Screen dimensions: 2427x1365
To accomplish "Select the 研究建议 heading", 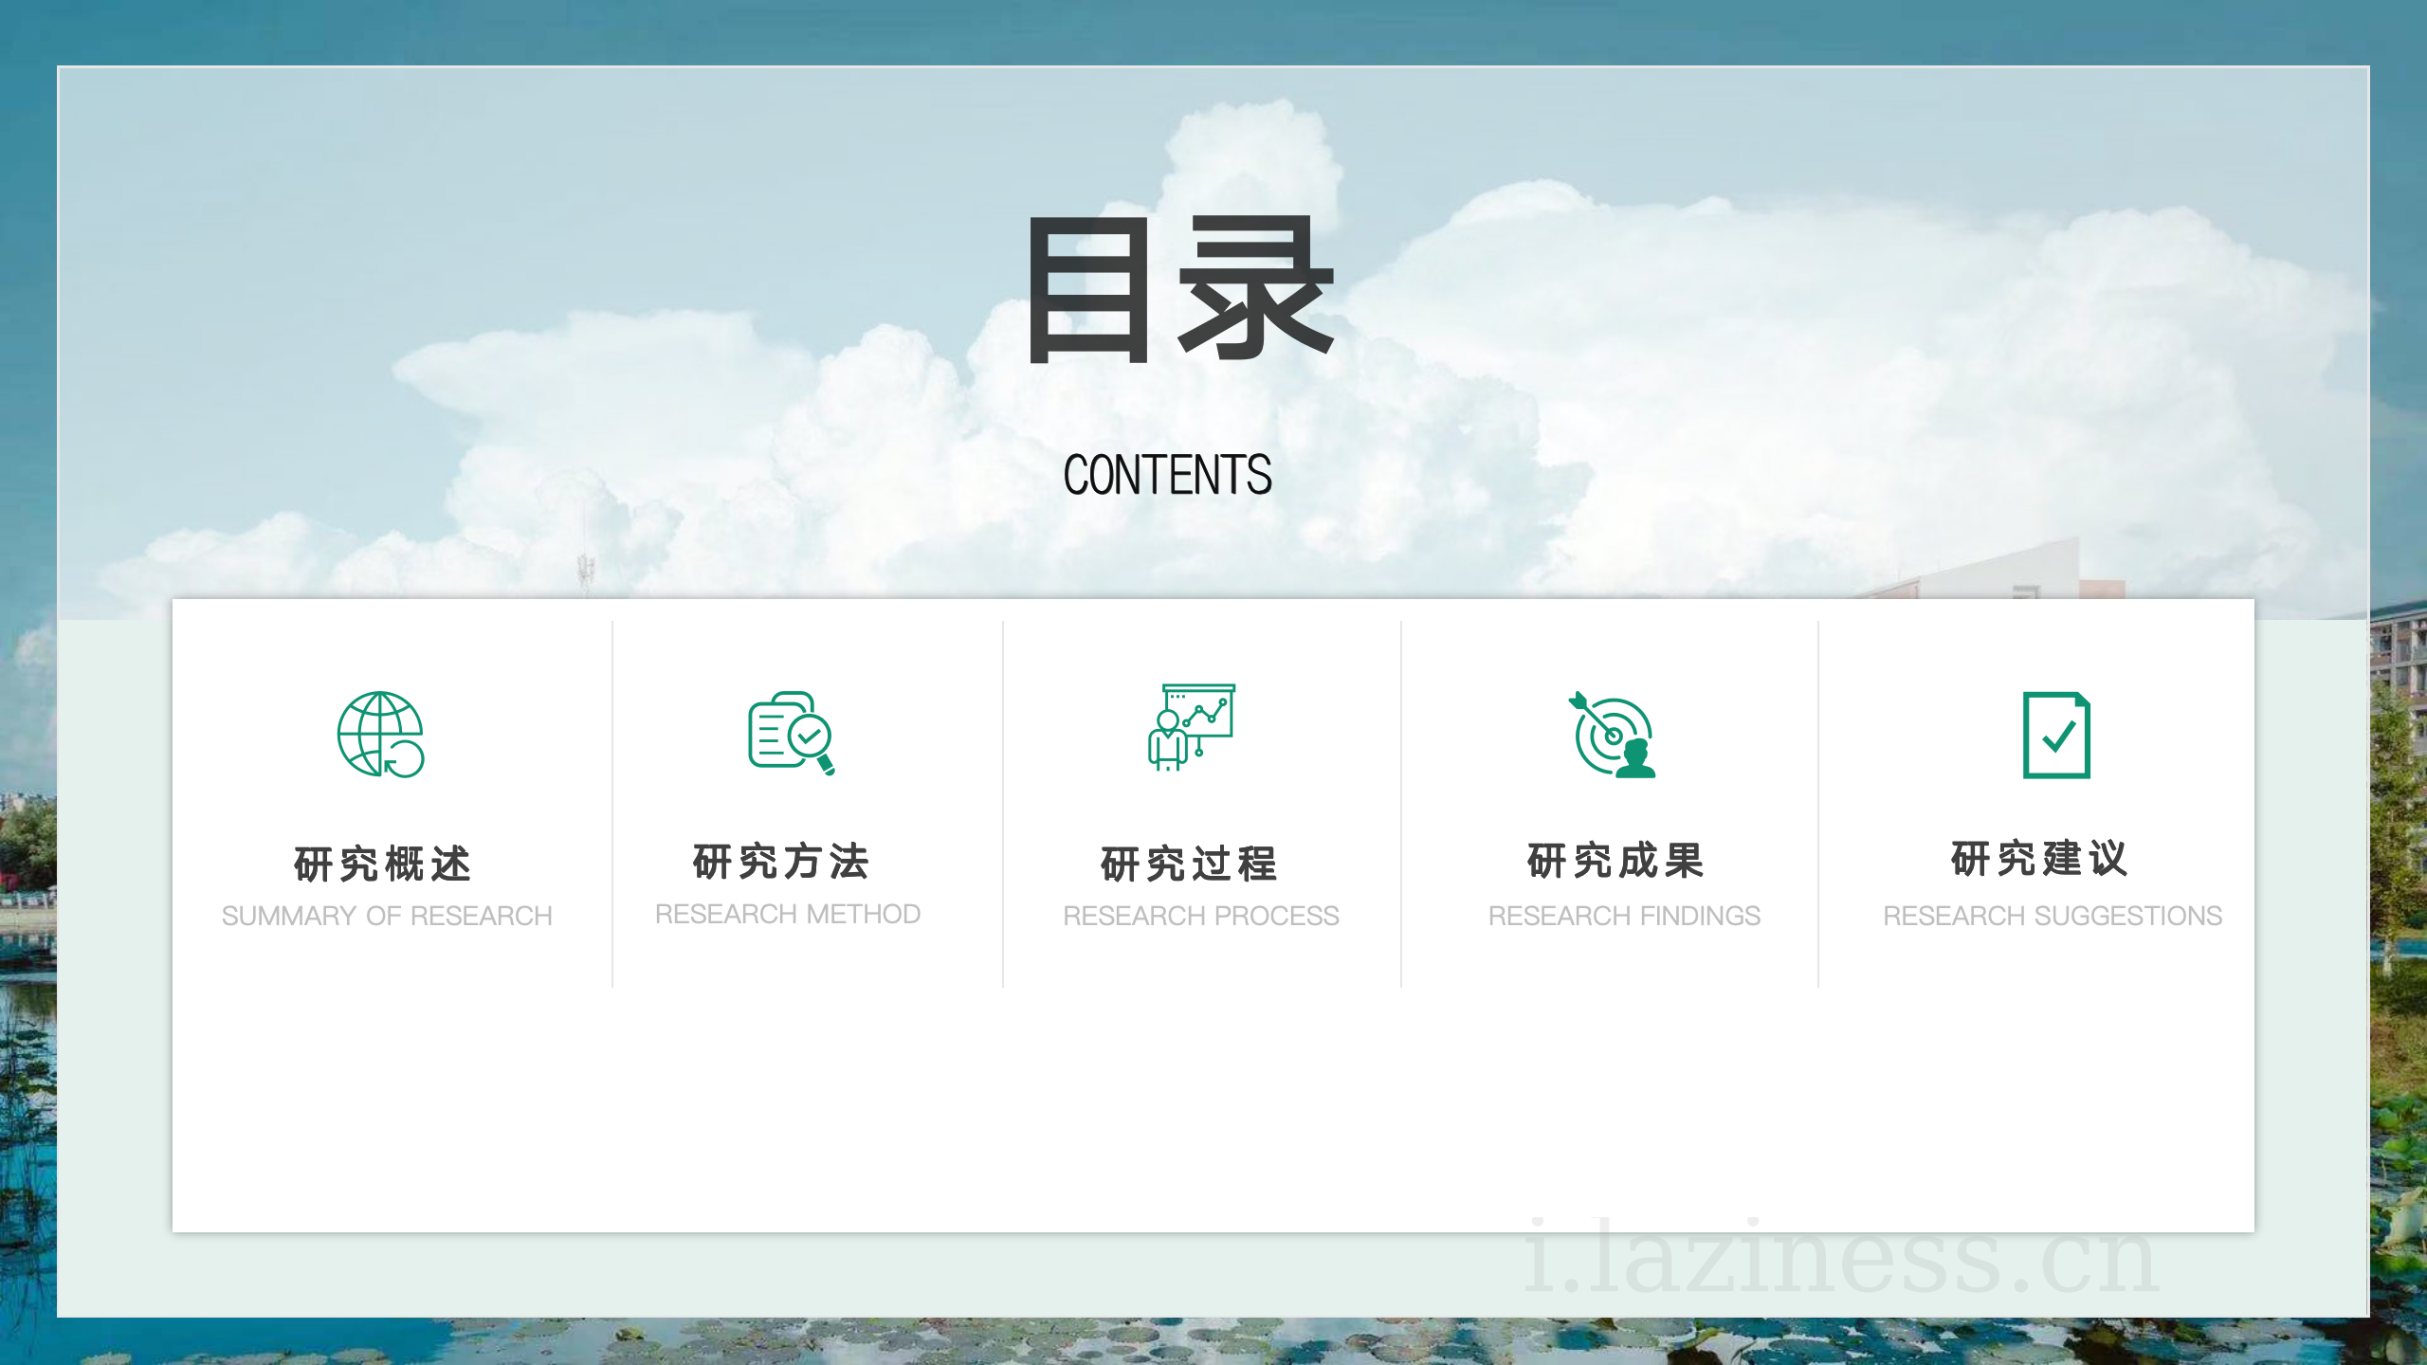I will [2040, 859].
